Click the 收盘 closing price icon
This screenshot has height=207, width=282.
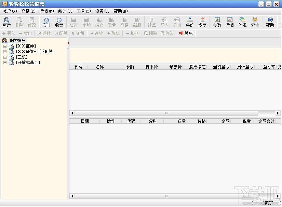coord(59,22)
